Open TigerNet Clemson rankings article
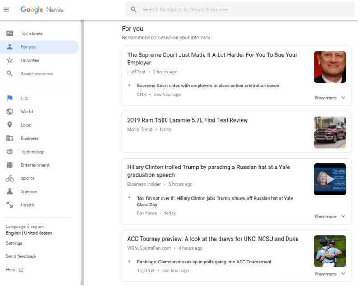Screen dimensions: 358x286 coord(204,262)
